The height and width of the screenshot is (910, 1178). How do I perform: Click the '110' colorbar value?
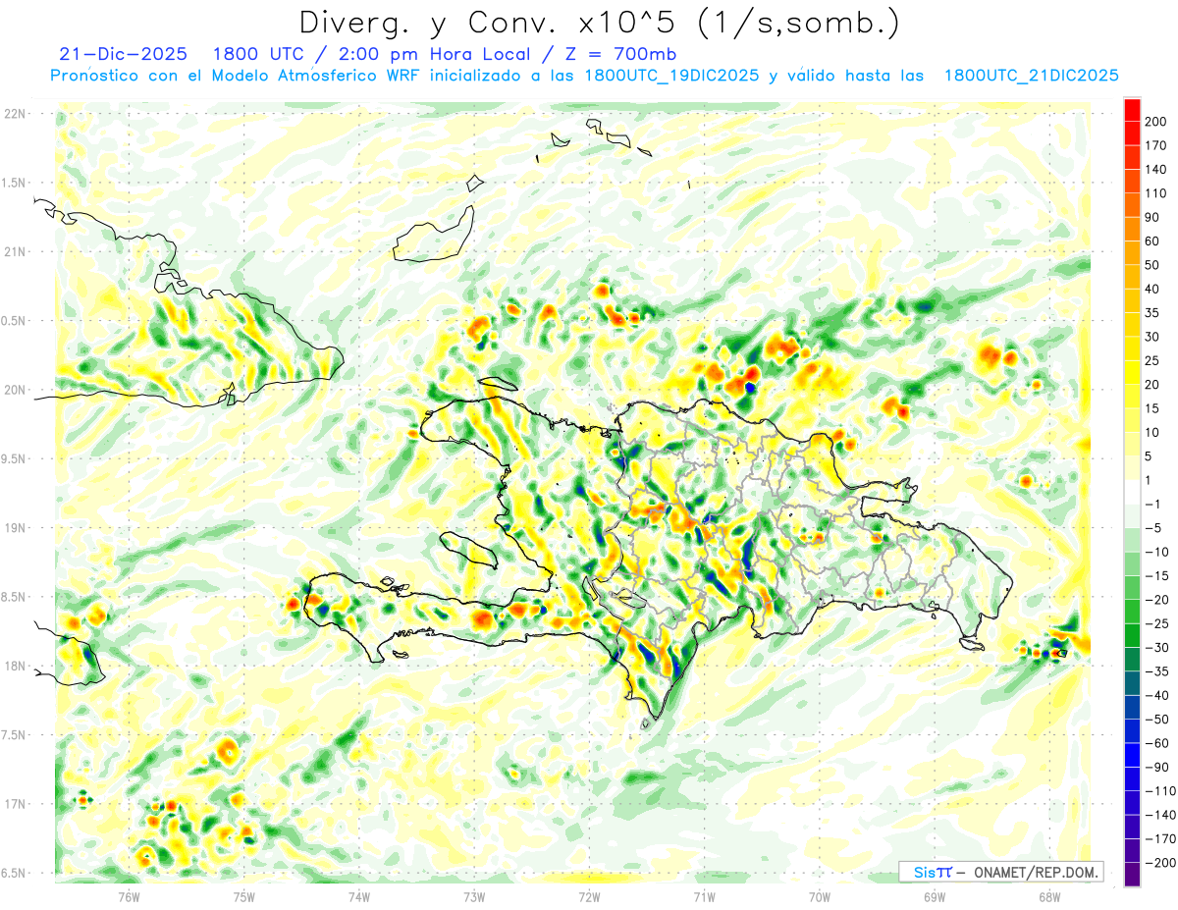1156,193
